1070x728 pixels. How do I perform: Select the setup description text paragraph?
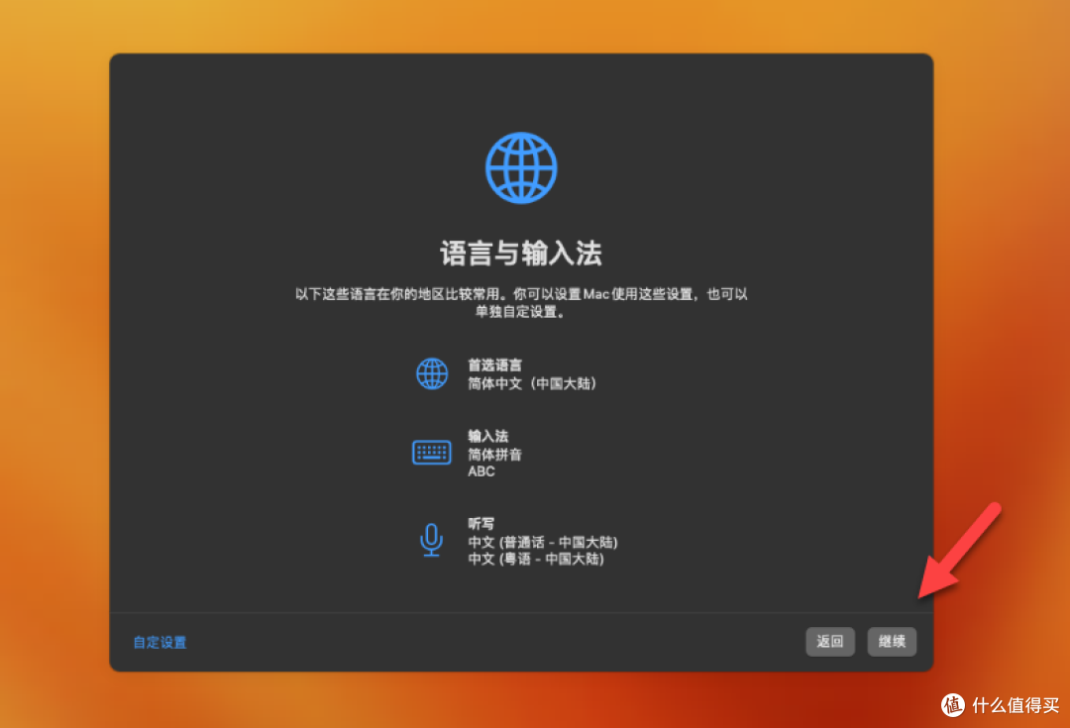[522, 303]
